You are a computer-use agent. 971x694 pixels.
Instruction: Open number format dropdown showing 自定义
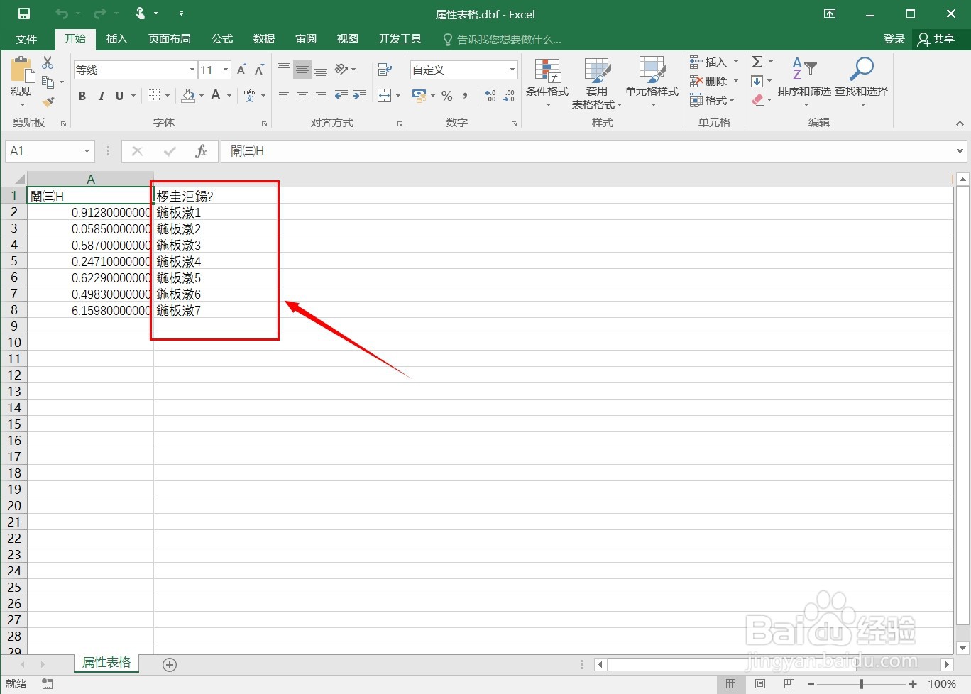tap(512, 70)
